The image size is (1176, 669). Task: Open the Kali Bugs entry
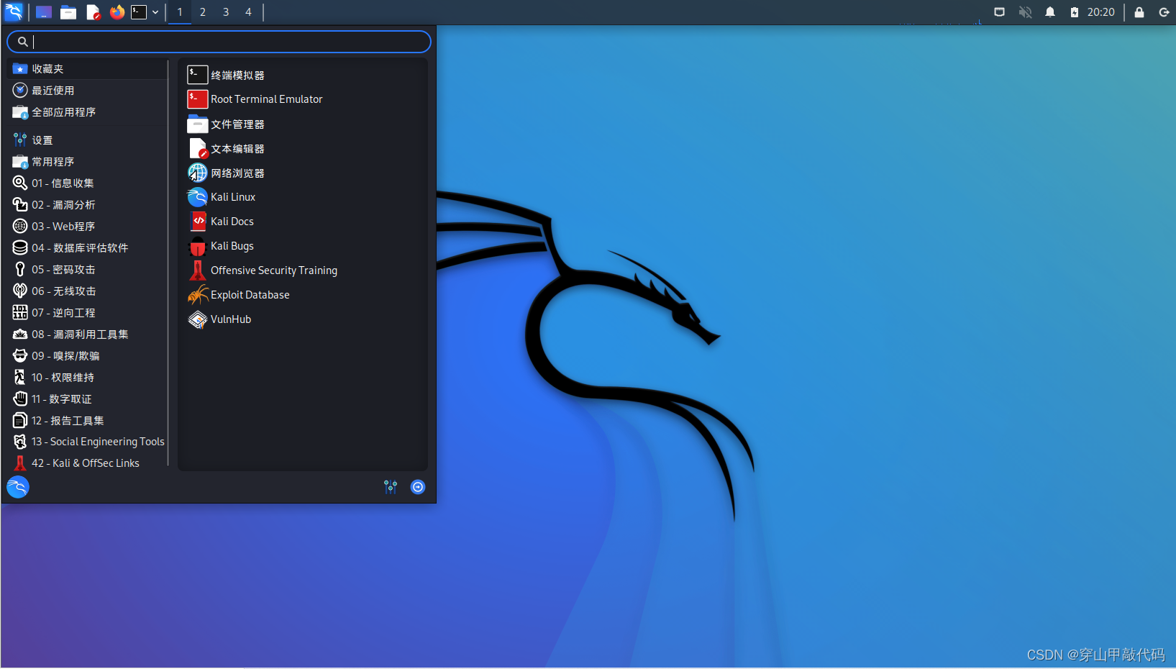tap(303, 246)
